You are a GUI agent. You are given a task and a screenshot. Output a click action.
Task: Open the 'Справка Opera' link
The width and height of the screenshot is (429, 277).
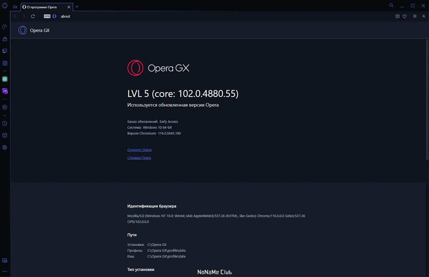point(139,158)
